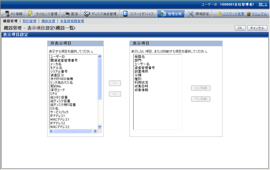Click the キャンセル button
Image resolution: width=270 pixels, height=170 pixels.
pos(257,28)
